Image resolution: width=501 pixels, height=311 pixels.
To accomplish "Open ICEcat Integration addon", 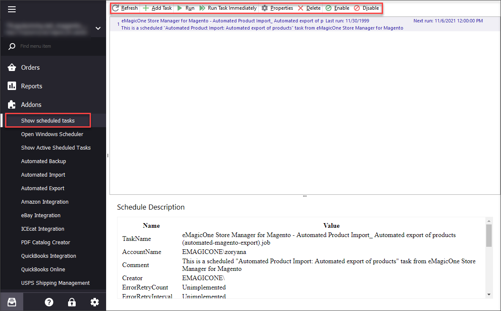I will click(43, 229).
